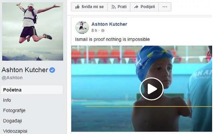Select the Početna sidebar tab
The height and width of the screenshot is (134, 218).
32,90
